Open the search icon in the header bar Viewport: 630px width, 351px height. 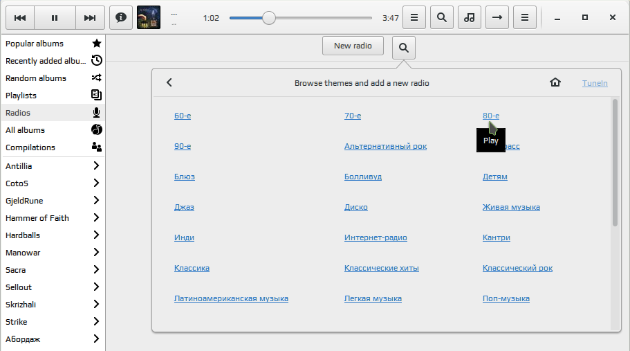point(442,18)
